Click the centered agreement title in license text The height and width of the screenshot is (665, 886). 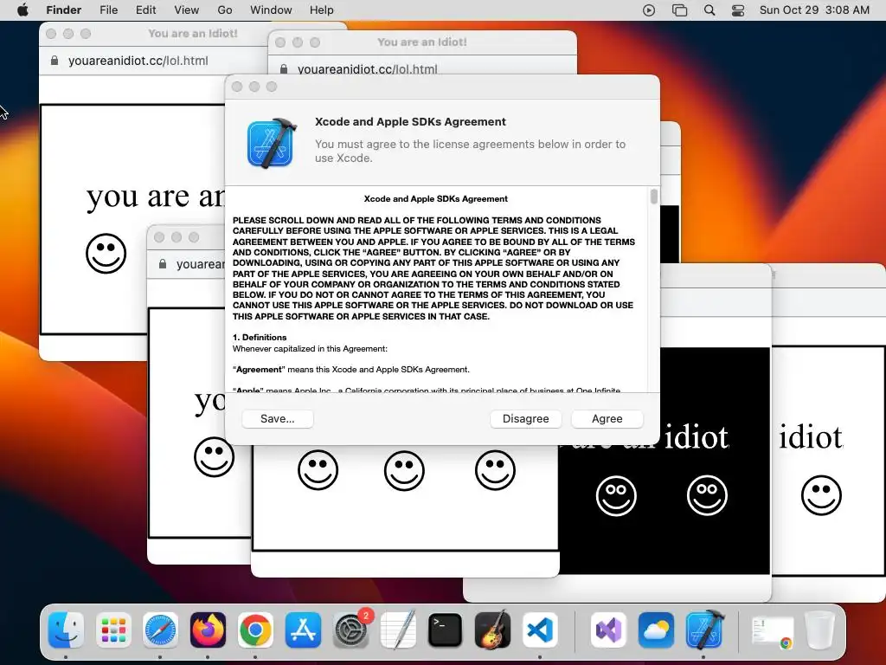(x=436, y=199)
